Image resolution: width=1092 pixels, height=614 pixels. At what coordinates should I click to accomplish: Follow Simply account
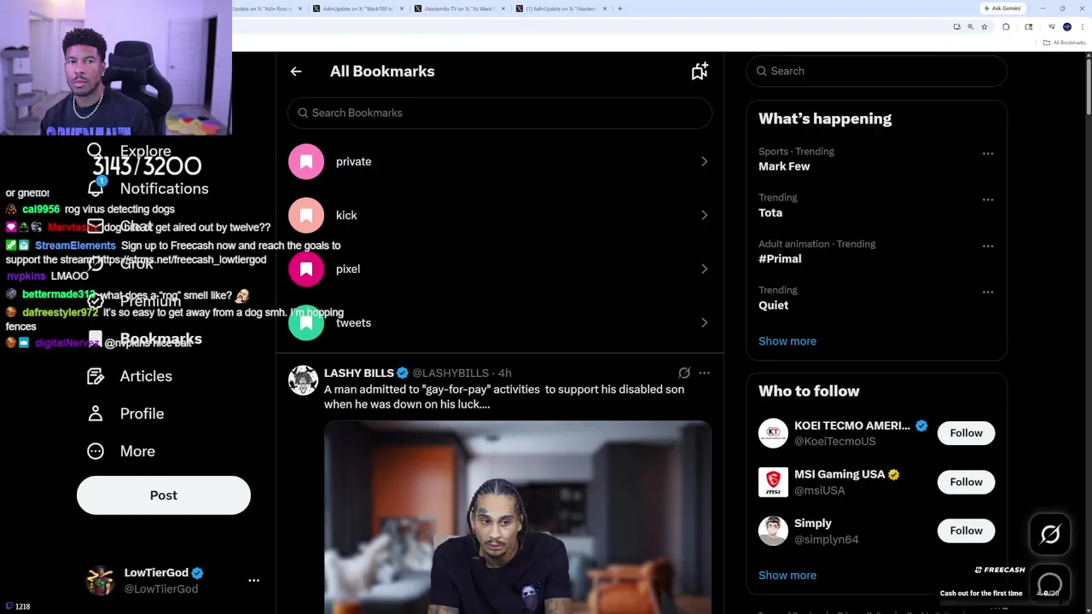click(966, 530)
